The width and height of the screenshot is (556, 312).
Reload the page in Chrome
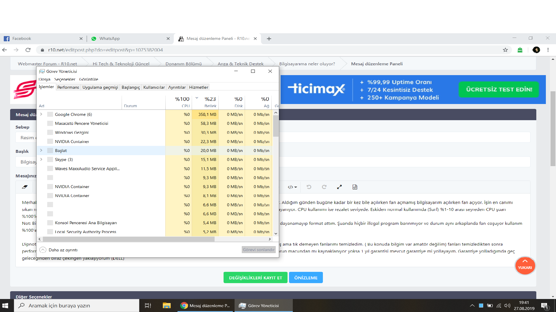pyautogui.click(x=28, y=50)
